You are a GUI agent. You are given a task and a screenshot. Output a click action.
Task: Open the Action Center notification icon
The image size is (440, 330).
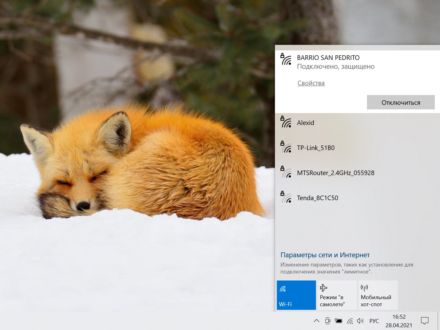(425, 321)
